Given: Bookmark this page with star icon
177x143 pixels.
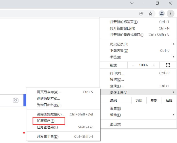Looking at the screenshot, I should coord(150,14).
